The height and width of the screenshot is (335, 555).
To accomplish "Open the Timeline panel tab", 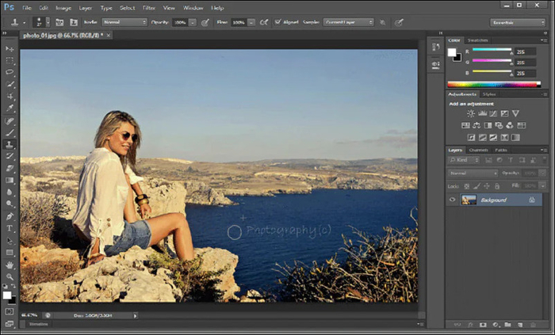I will click(38, 324).
